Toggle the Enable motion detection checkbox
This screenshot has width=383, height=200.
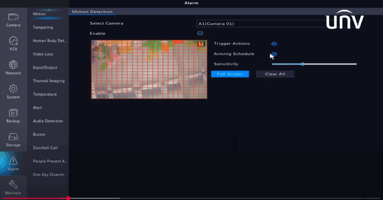tap(200, 33)
